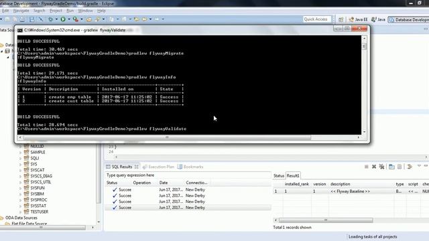The width and height of the screenshot is (429, 241).
Task: Click the display window/single tab mode icon
Action: [x=391, y=167]
